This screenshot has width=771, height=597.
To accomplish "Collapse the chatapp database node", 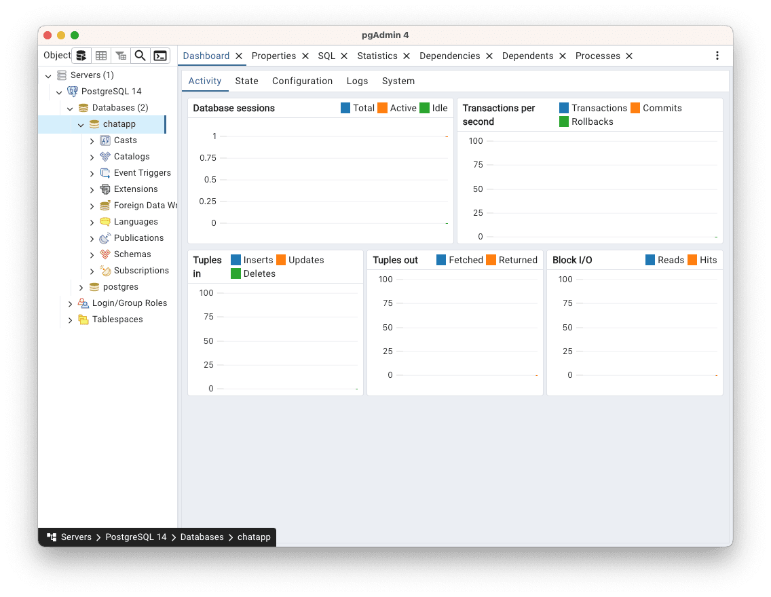I will [x=81, y=124].
